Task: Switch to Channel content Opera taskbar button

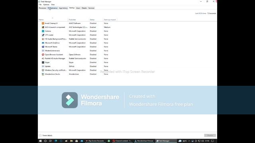Action: point(122,141)
